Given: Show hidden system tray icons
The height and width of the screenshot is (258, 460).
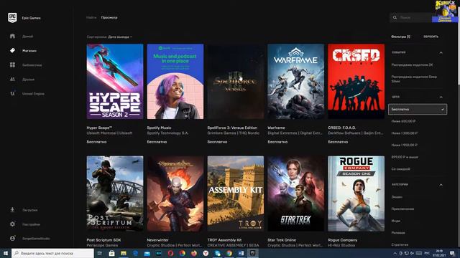Looking at the screenshot, I should coord(395,253).
